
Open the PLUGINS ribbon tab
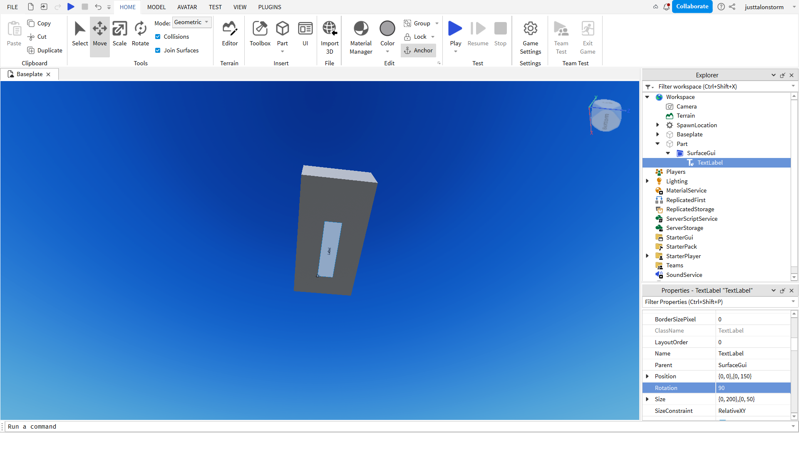269,7
